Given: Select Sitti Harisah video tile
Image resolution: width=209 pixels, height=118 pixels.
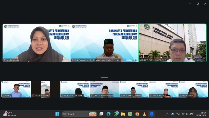Looking at the screenshot, I should coord(164,89).
